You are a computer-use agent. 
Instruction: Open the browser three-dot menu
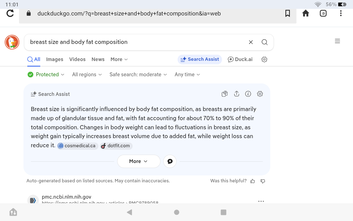(x=341, y=13)
